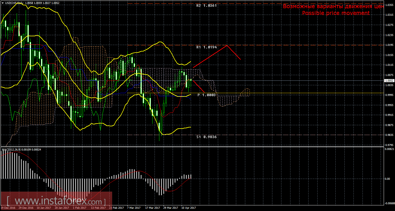Click the 1.0235 price axis value
Viewport: 395px width, 211px height.
[389, 35]
